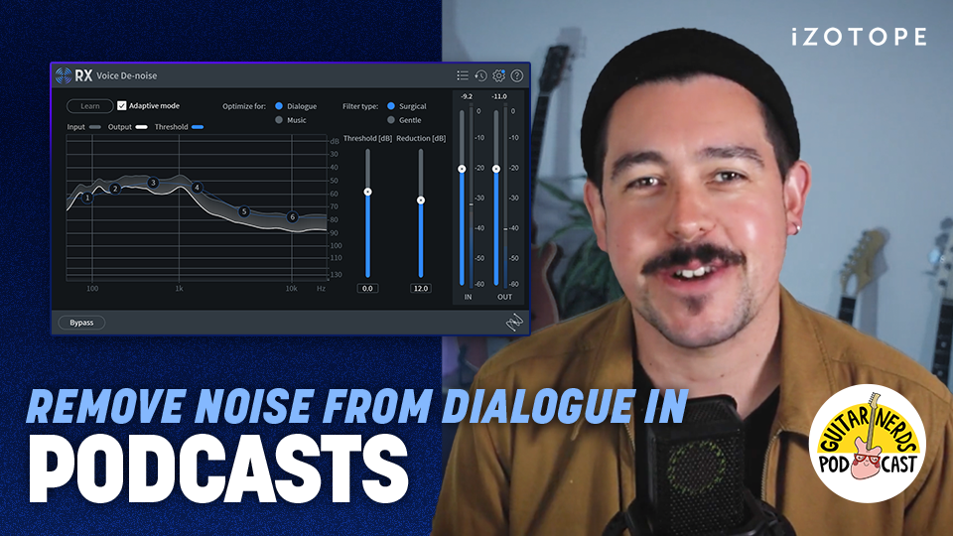
Task: Click the Reduction [dB] label
Action: coord(421,139)
